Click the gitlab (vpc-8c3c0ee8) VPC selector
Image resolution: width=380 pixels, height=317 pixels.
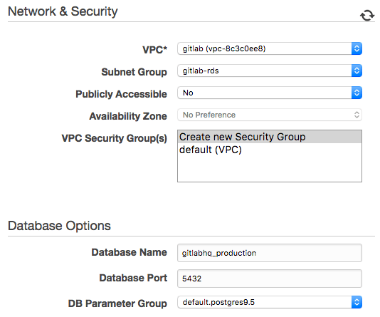(x=270, y=48)
